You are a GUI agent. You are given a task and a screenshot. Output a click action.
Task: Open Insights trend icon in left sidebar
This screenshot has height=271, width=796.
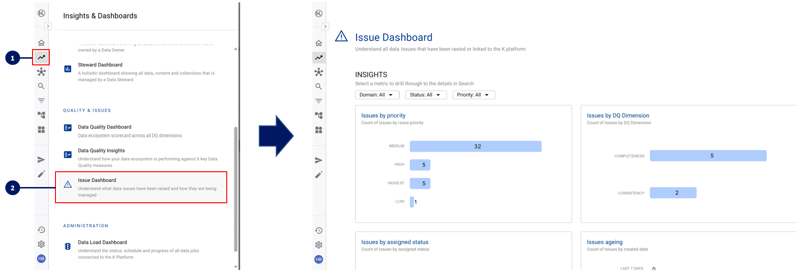[41, 57]
